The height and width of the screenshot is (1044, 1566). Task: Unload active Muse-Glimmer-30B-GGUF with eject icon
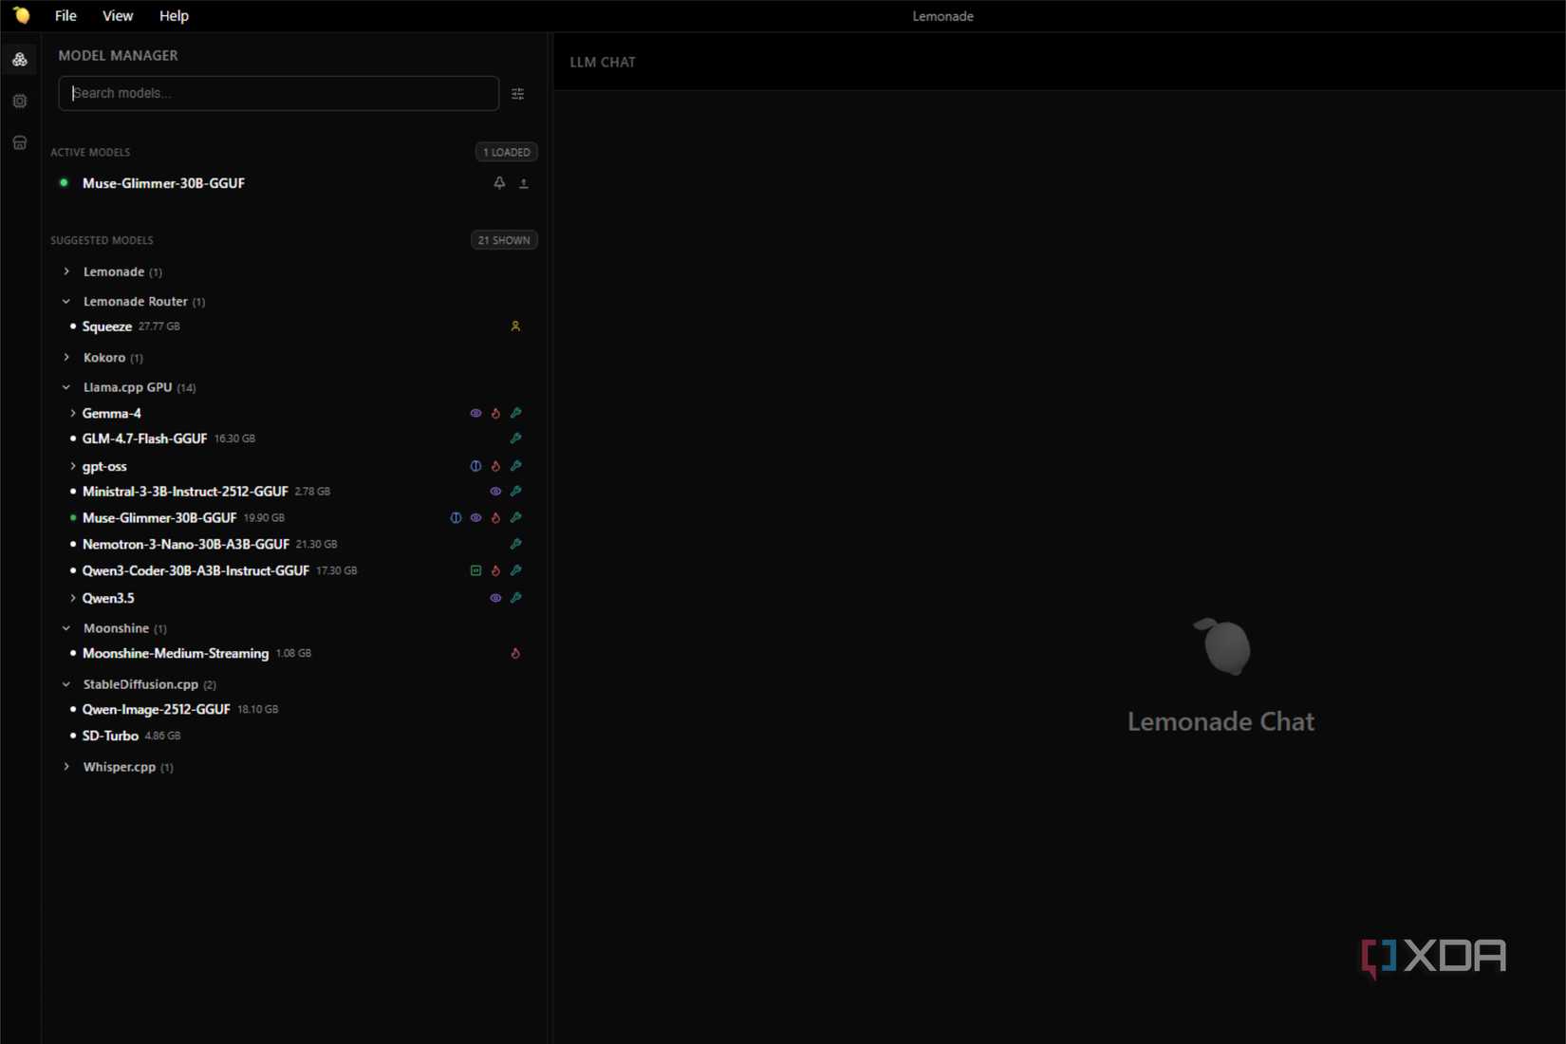coord(524,183)
